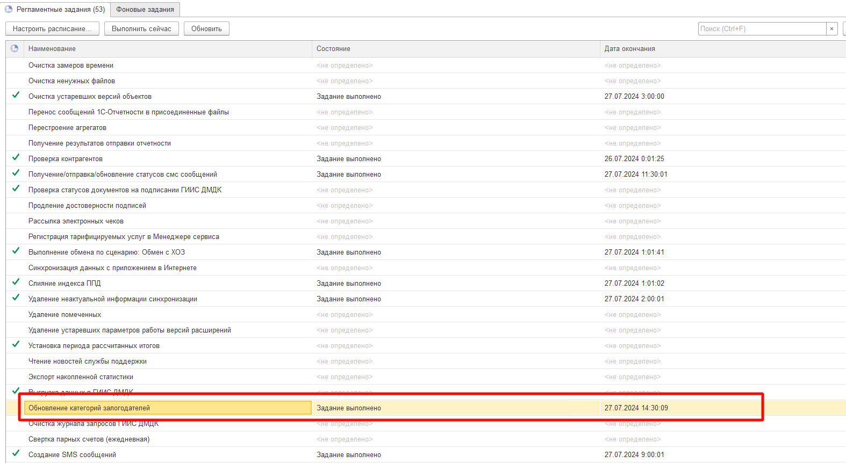Select row Удаление помеченных
Image resolution: width=846 pixels, height=463 pixels.
point(426,314)
